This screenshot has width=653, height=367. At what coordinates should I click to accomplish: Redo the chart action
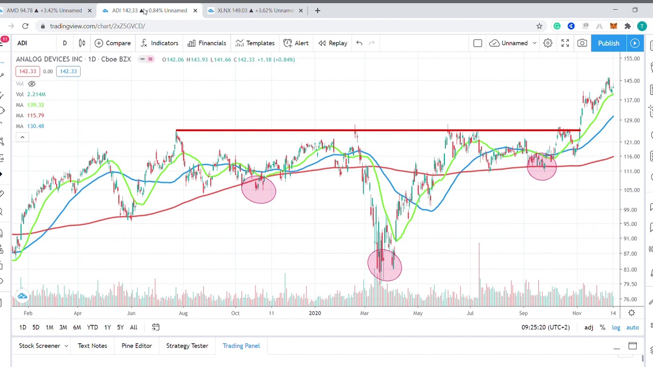coord(371,43)
